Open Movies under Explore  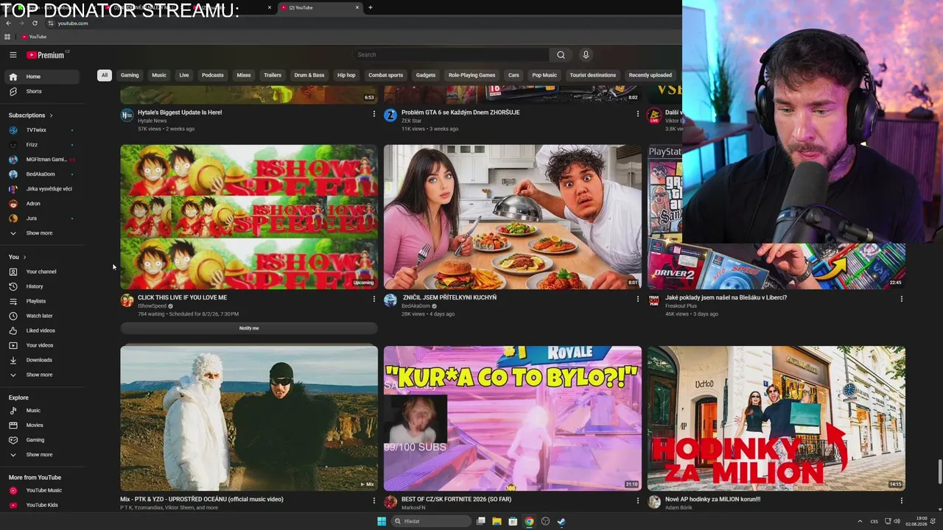[42, 425]
